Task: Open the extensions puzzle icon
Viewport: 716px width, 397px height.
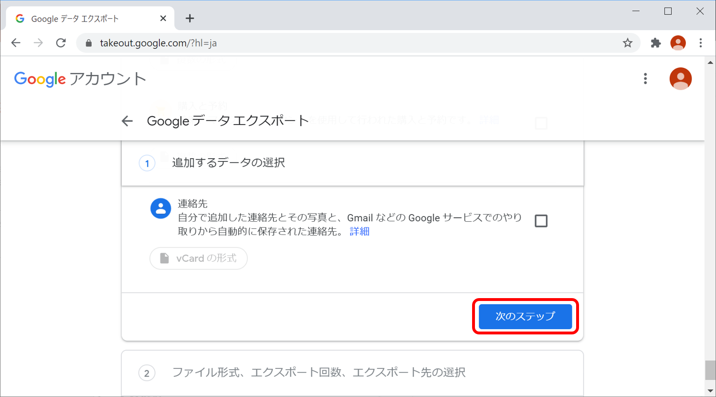Action: click(656, 43)
